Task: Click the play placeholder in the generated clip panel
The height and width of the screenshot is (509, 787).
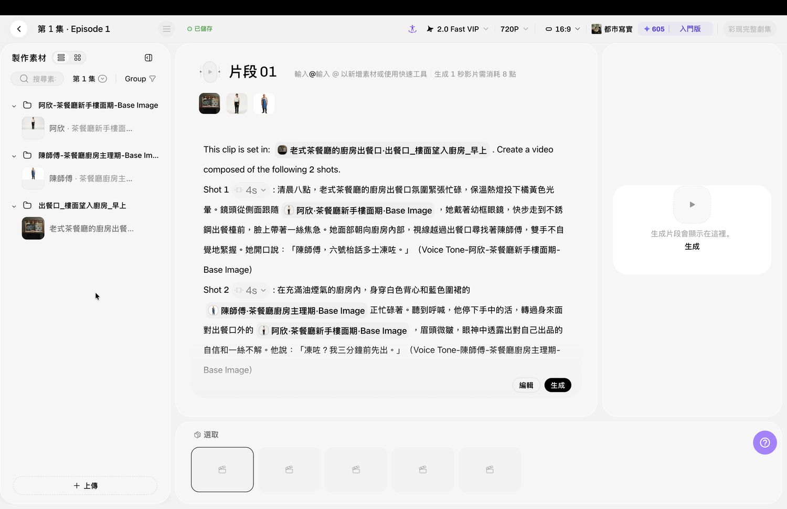Action: pyautogui.click(x=692, y=205)
